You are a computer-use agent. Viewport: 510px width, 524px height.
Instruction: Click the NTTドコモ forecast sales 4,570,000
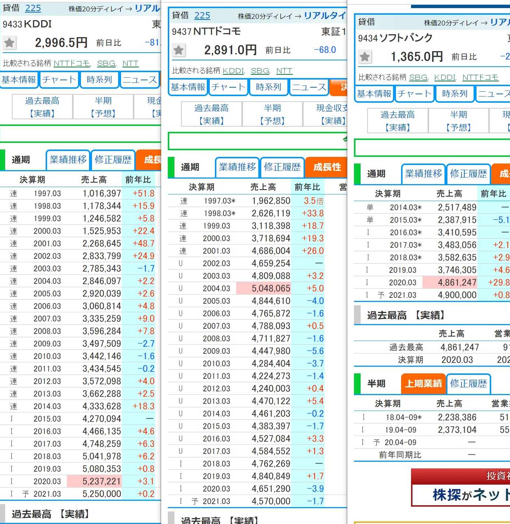(271, 501)
